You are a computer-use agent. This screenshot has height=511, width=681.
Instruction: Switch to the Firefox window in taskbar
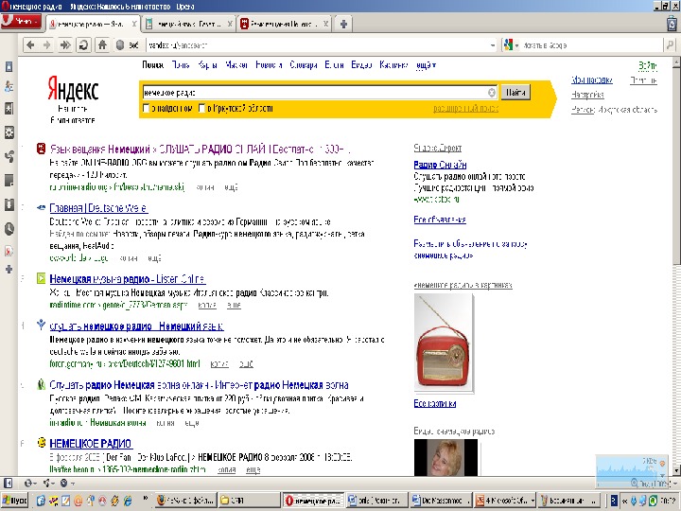pyautogui.click(x=186, y=501)
